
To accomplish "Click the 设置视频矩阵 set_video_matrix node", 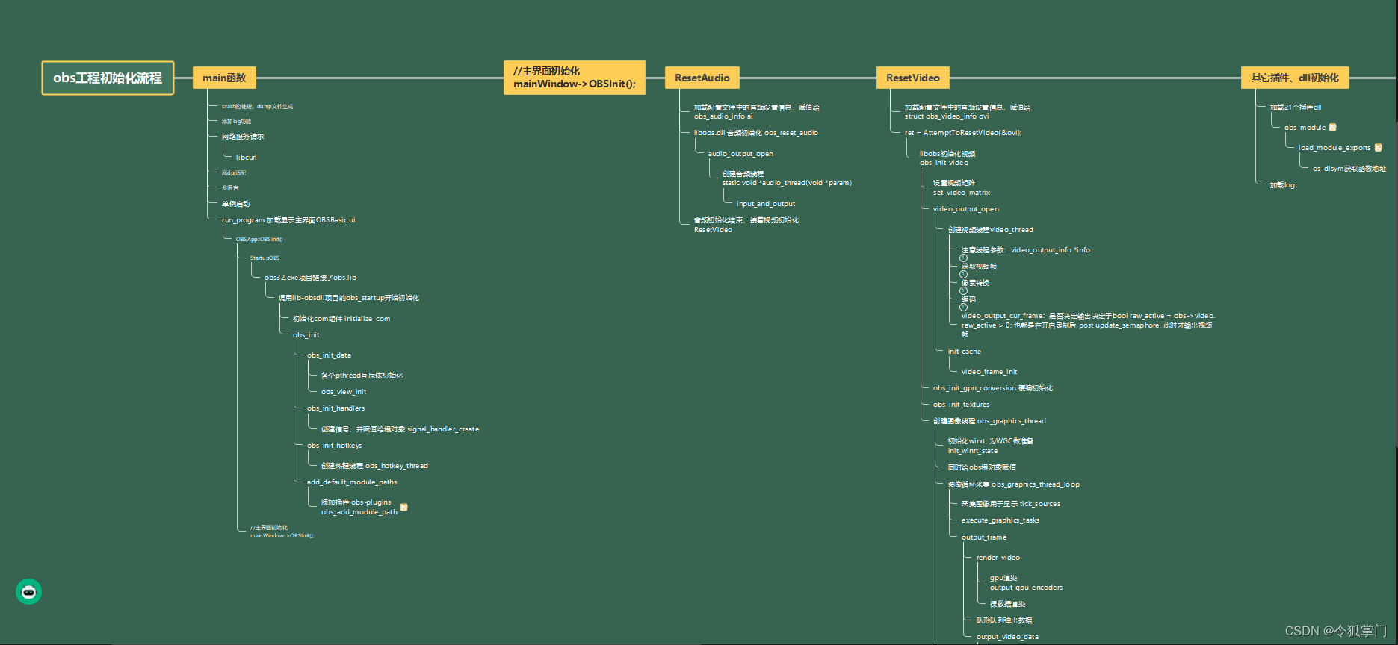I will click(x=962, y=188).
